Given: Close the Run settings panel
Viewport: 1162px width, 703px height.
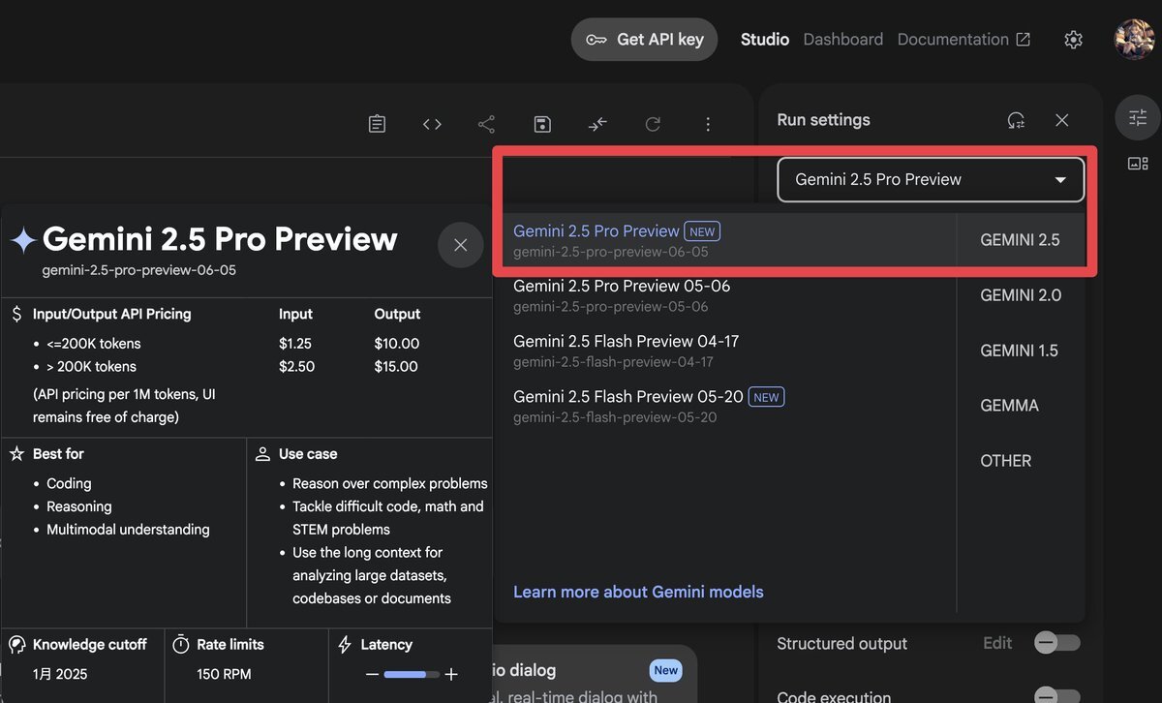Looking at the screenshot, I should 1062,120.
